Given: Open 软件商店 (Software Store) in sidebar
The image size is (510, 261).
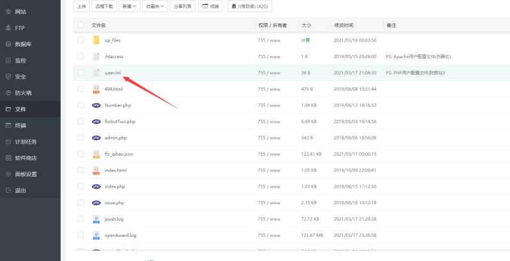Looking at the screenshot, I should point(26,158).
